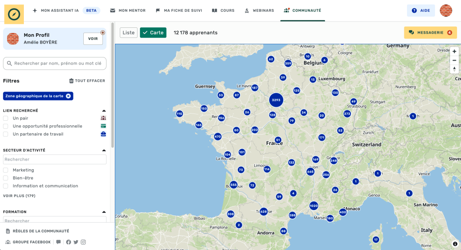Open the Facebook icon link
461x250 pixels.
68,242
